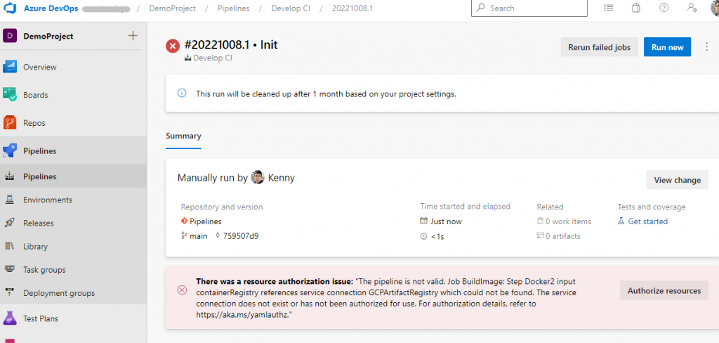
Task: Open the Test Plans icon
Action: point(10,318)
